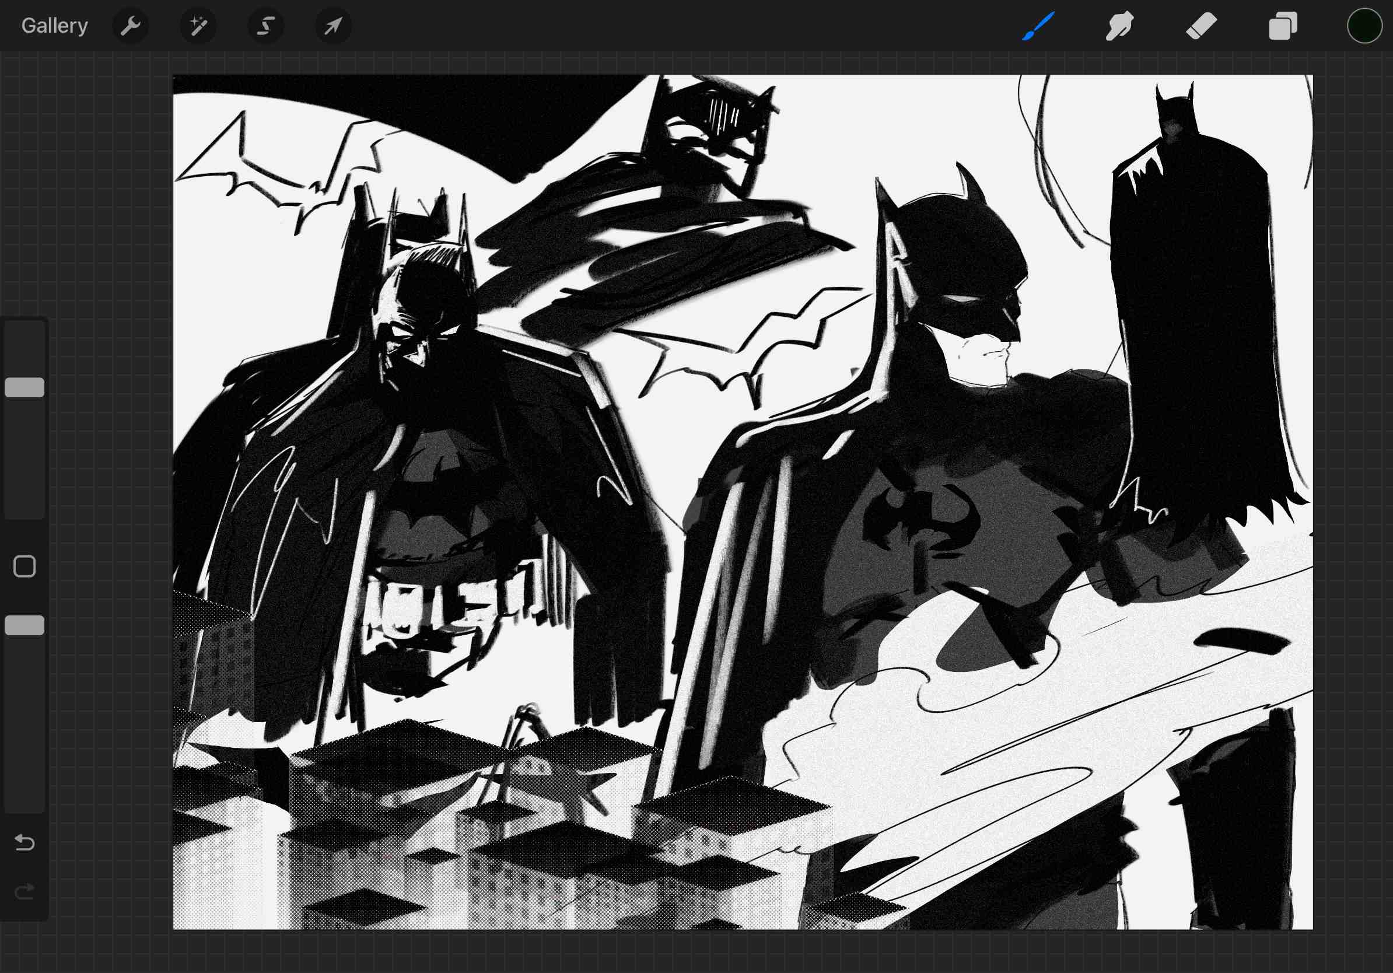Activate the Selection S-shaped tool
Screen dimensions: 1393x973
[266, 26]
